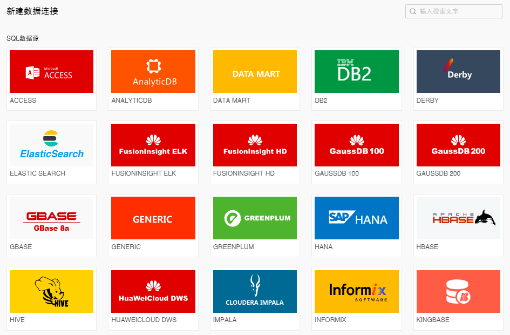Click the GREENPLUM caption below the tile
The image size is (510, 335).
click(233, 247)
